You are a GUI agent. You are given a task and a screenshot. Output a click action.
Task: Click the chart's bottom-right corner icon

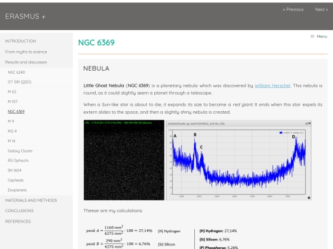tap(309, 197)
